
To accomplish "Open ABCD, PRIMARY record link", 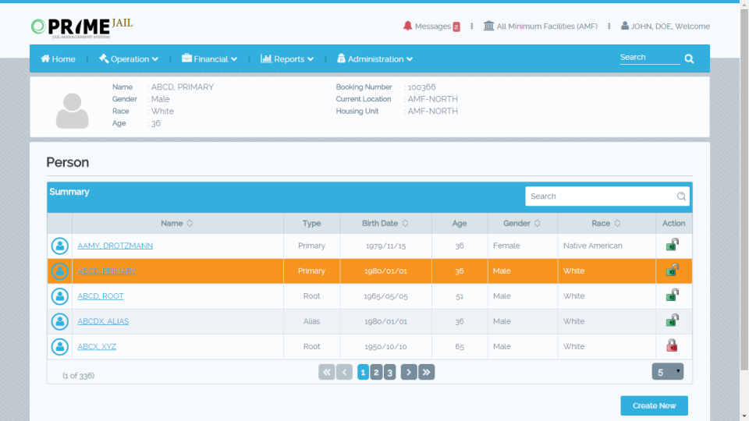I will [x=107, y=271].
